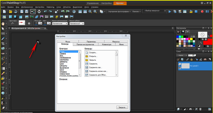Image resolution: width=213 pixels, height=113 pixels.
Task: Select the Flood Fill gradient tool
Action: click(x=3, y=69)
